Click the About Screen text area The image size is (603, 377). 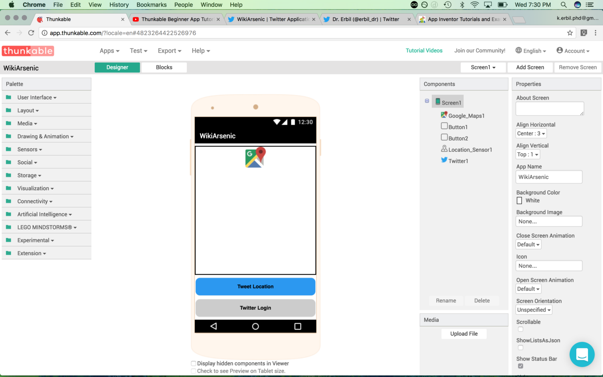coord(550,109)
